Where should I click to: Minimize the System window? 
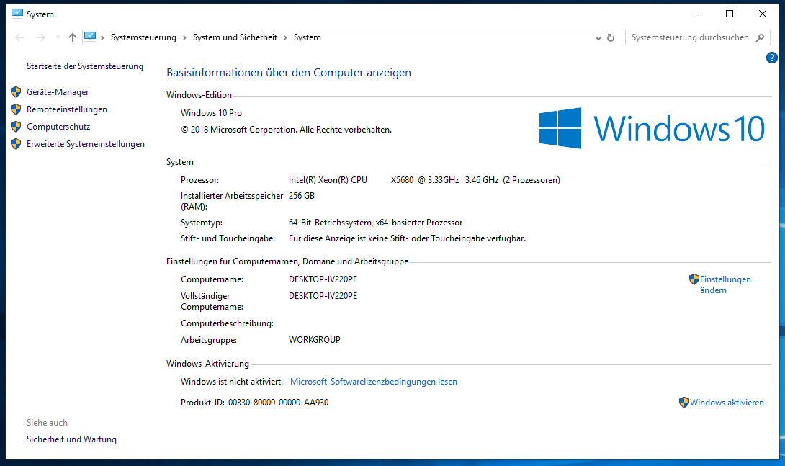[697, 14]
